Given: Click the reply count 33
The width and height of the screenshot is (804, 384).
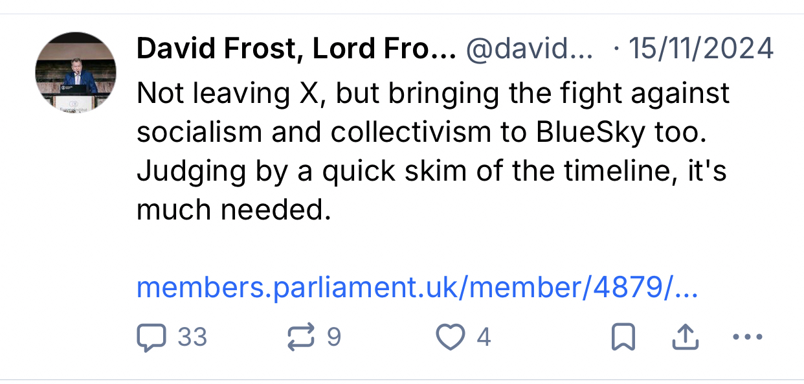Looking at the screenshot, I should (192, 337).
